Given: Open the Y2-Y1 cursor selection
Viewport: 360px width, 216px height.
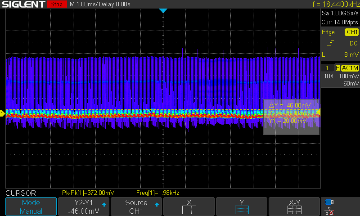Looking at the screenshot, I should (x=84, y=207).
